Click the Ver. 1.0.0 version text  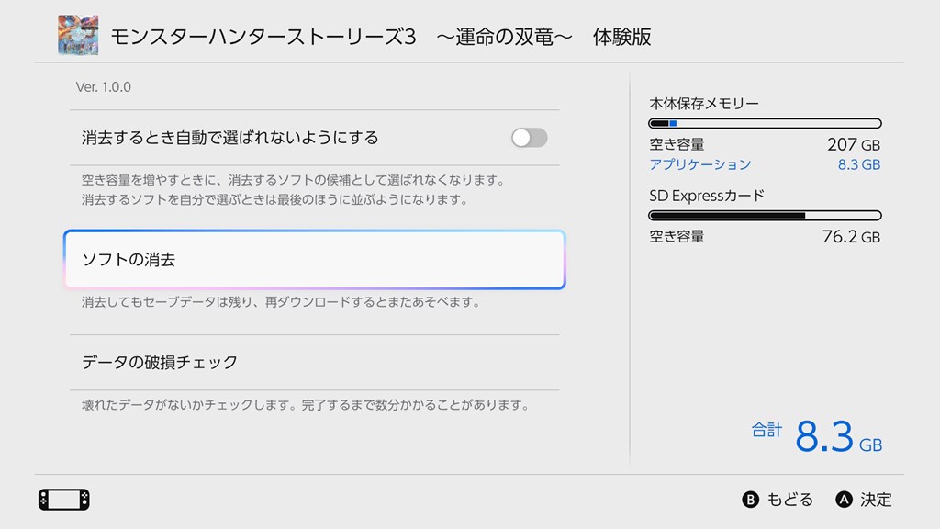103,87
